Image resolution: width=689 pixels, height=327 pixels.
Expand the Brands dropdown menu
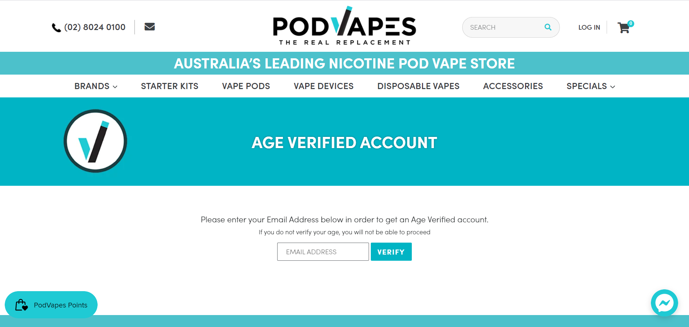click(96, 86)
